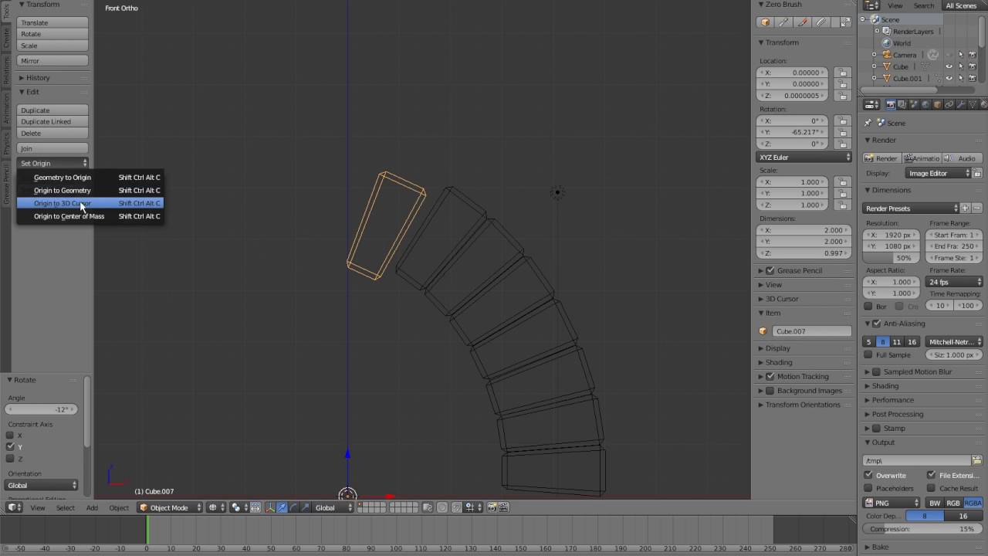Screen dimensions: 988x556
Task: Expand the Performance panel
Action: click(892, 400)
